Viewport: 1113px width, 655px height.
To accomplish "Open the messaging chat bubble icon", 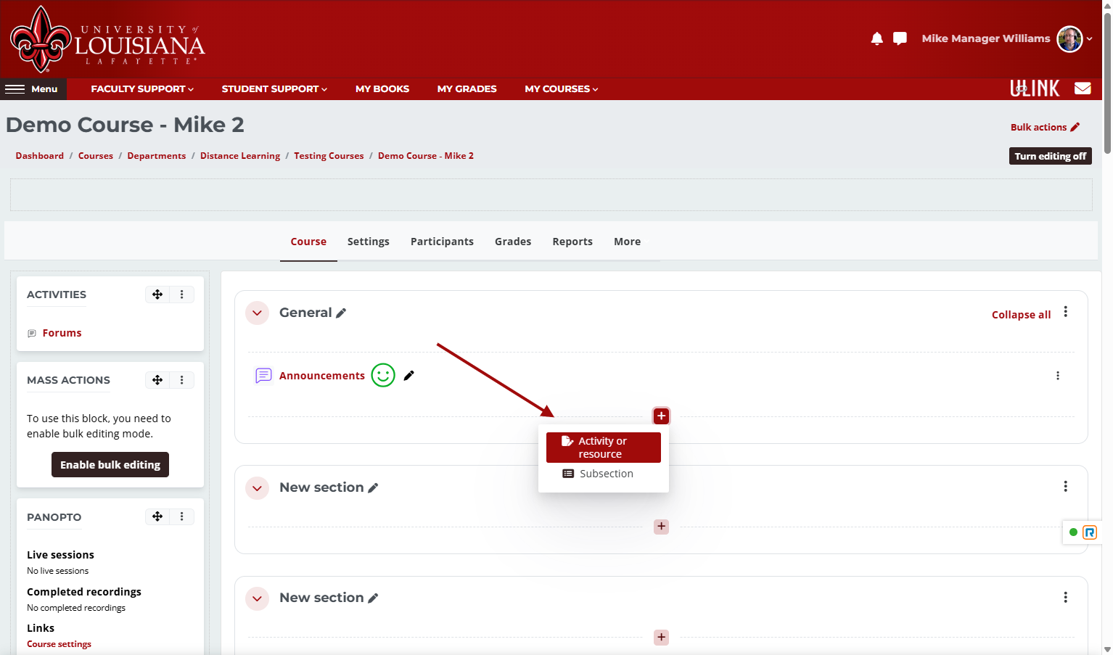I will [900, 38].
